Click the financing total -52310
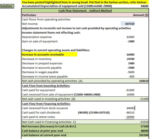The image size is (158, 139). click(144, 122)
